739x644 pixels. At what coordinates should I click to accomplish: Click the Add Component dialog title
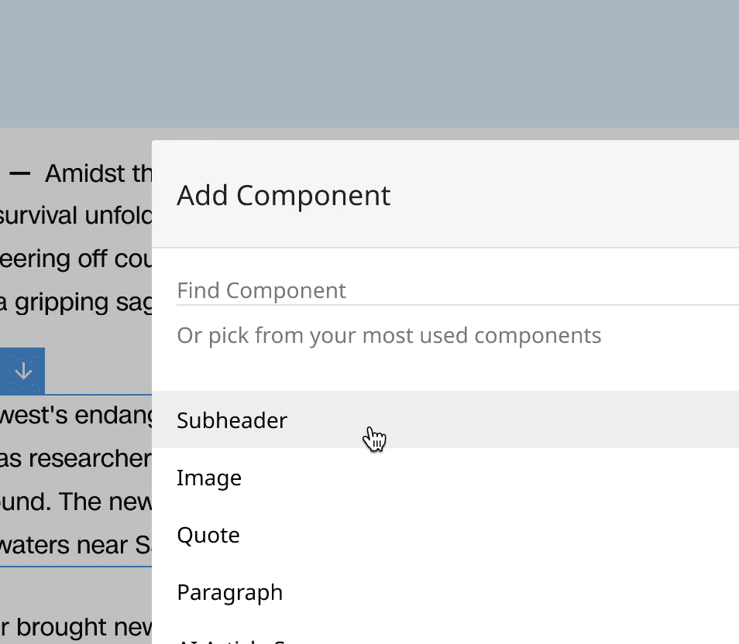[x=284, y=195]
